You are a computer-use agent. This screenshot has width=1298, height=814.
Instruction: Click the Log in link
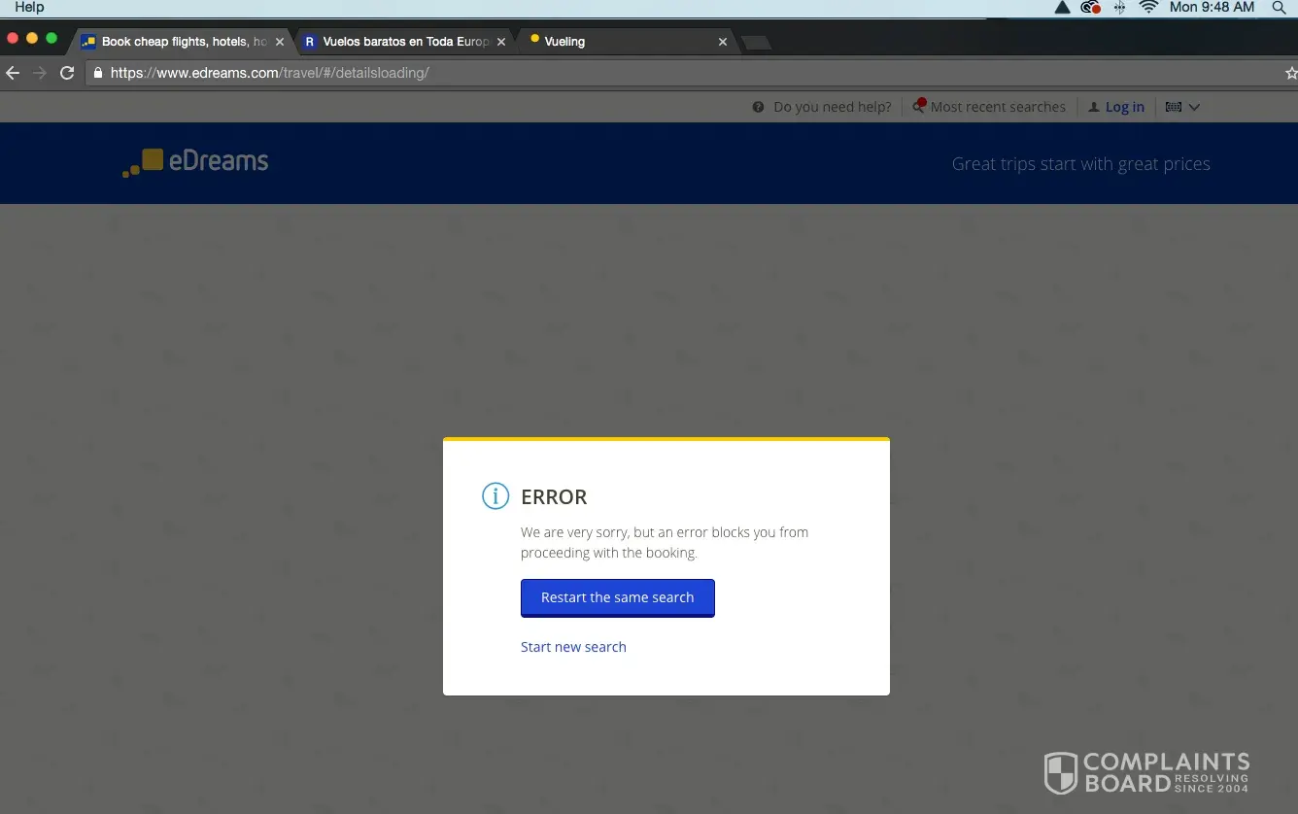1125,107
